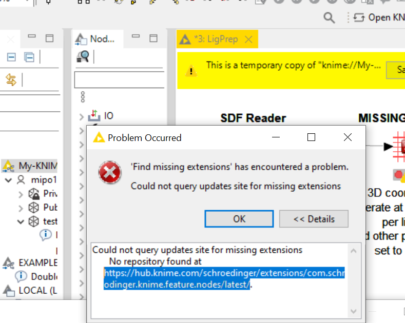This screenshot has height=323, width=405.
Task: Maximize the Node Repository panel
Action: [x=153, y=38]
